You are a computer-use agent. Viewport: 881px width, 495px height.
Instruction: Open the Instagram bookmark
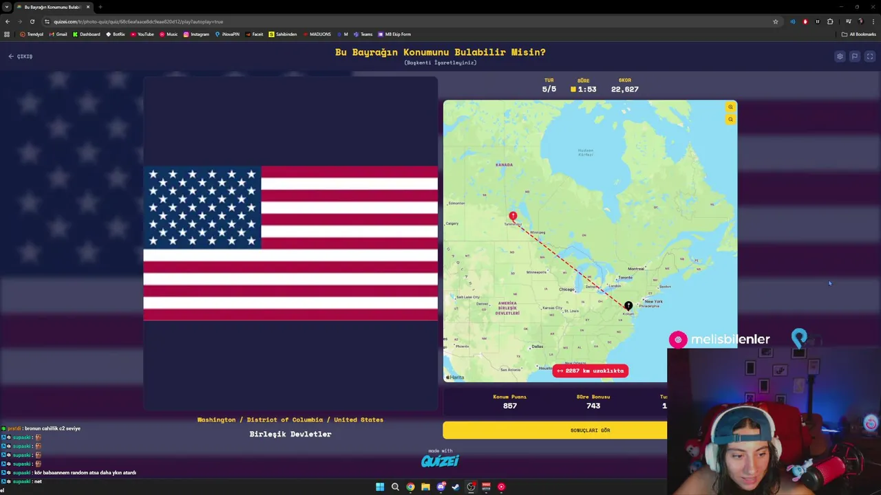click(x=196, y=34)
